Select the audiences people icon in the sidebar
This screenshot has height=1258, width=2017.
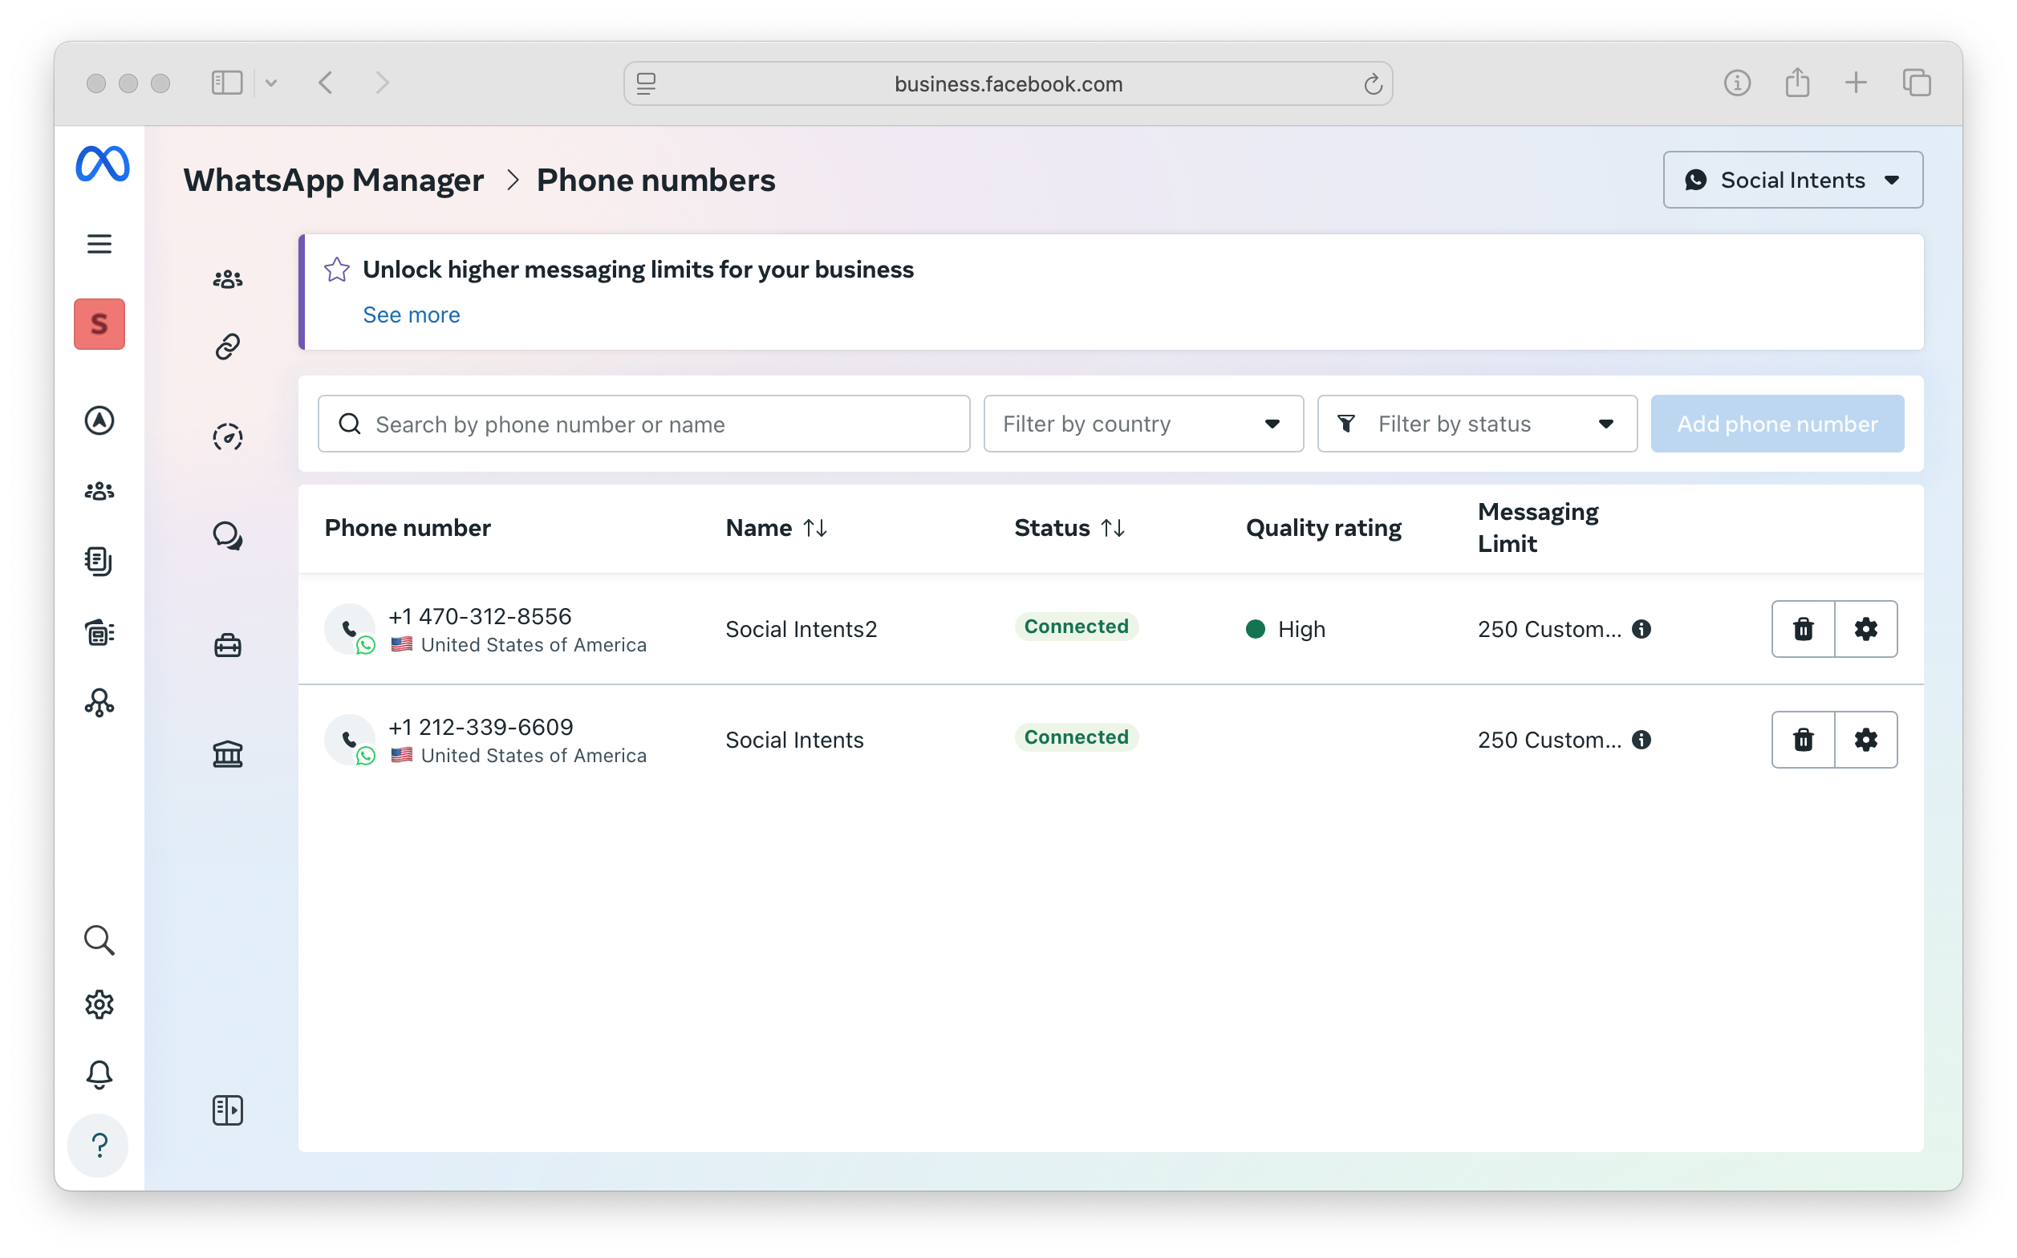[x=226, y=278]
